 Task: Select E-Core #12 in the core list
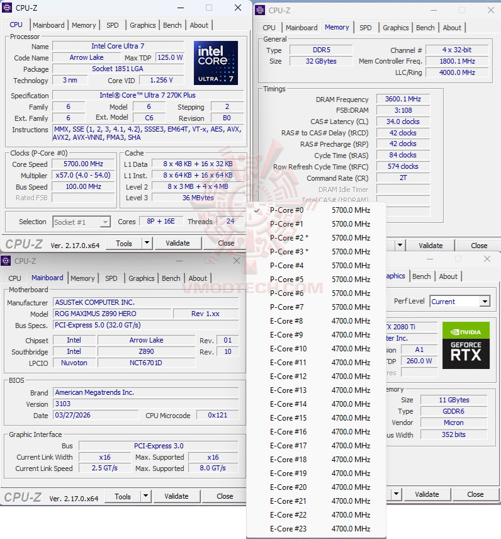(316, 377)
